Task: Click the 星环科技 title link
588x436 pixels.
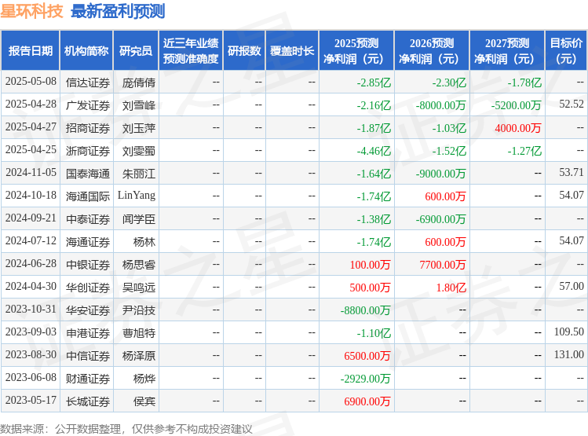Action: pos(32,11)
